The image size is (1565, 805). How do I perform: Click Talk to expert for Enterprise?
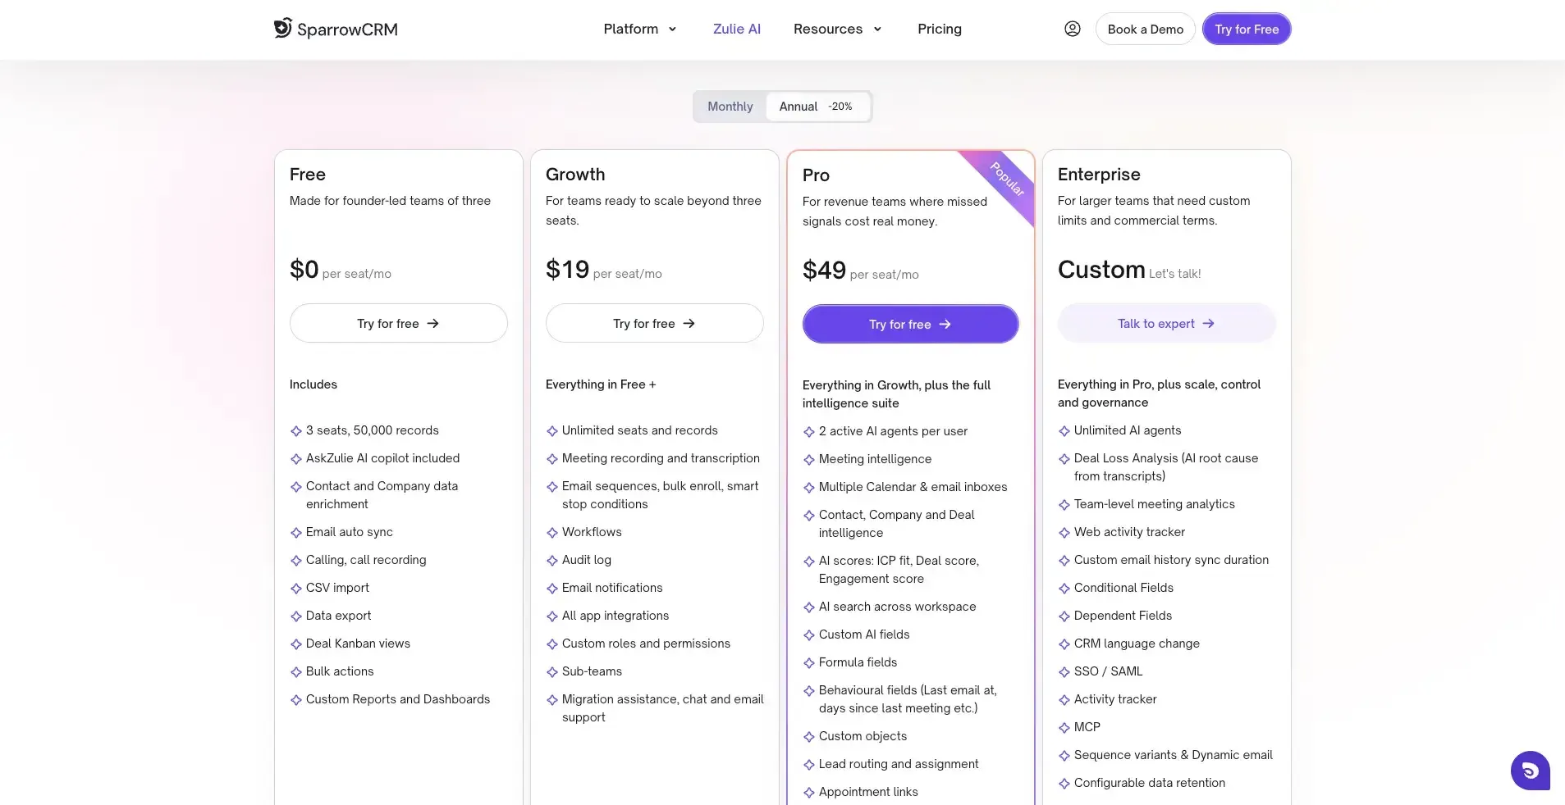1166,323
